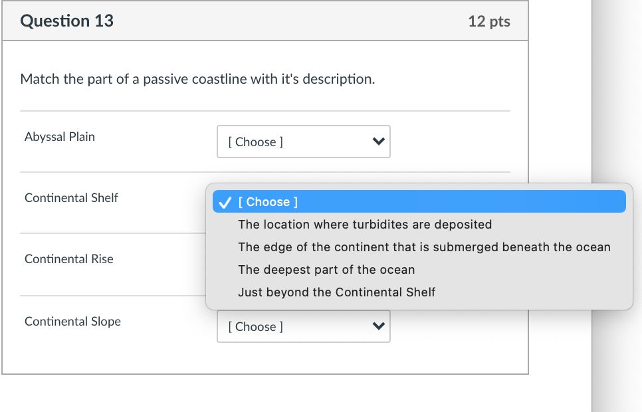Select the turbidites deposition description option
The width and height of the screenshot is (642, 412).
[365, 224]
